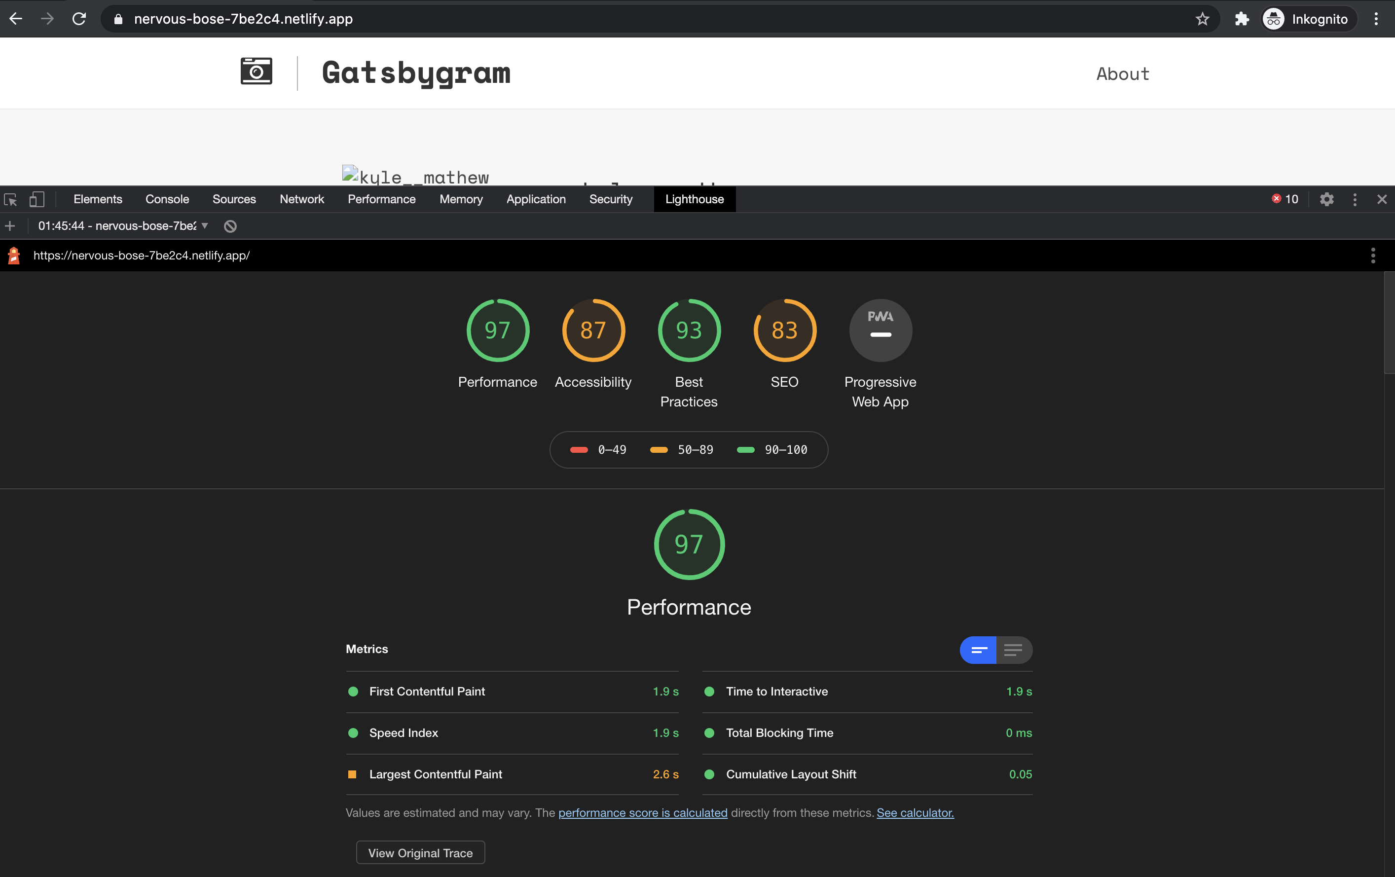
Task: Switch metrics to single-list view
Action: (x=1014, y=650)
